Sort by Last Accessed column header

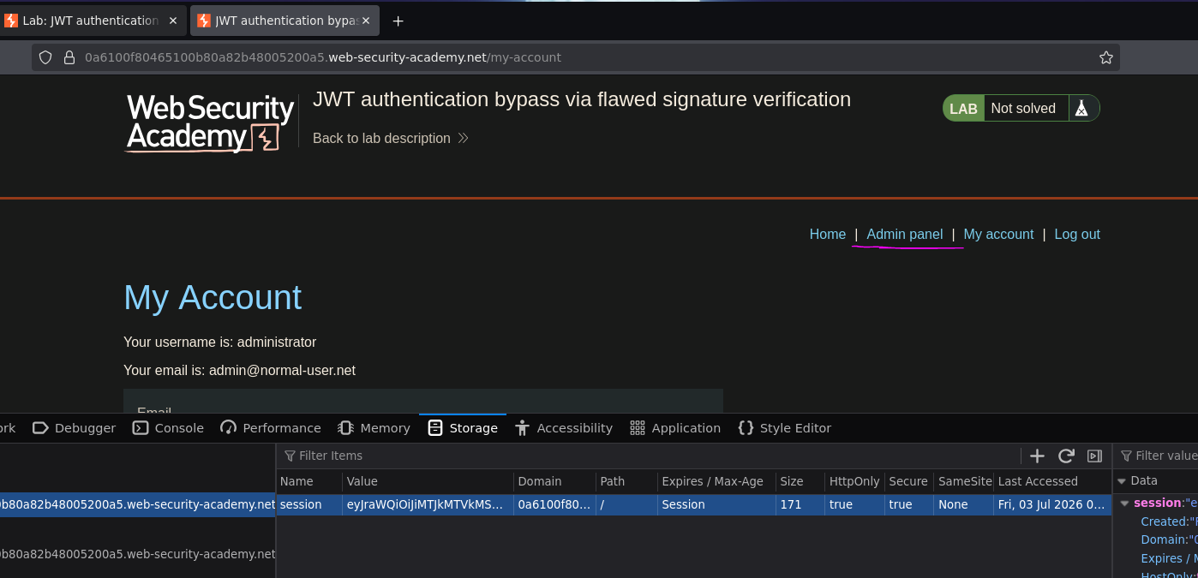point(1052,481)
